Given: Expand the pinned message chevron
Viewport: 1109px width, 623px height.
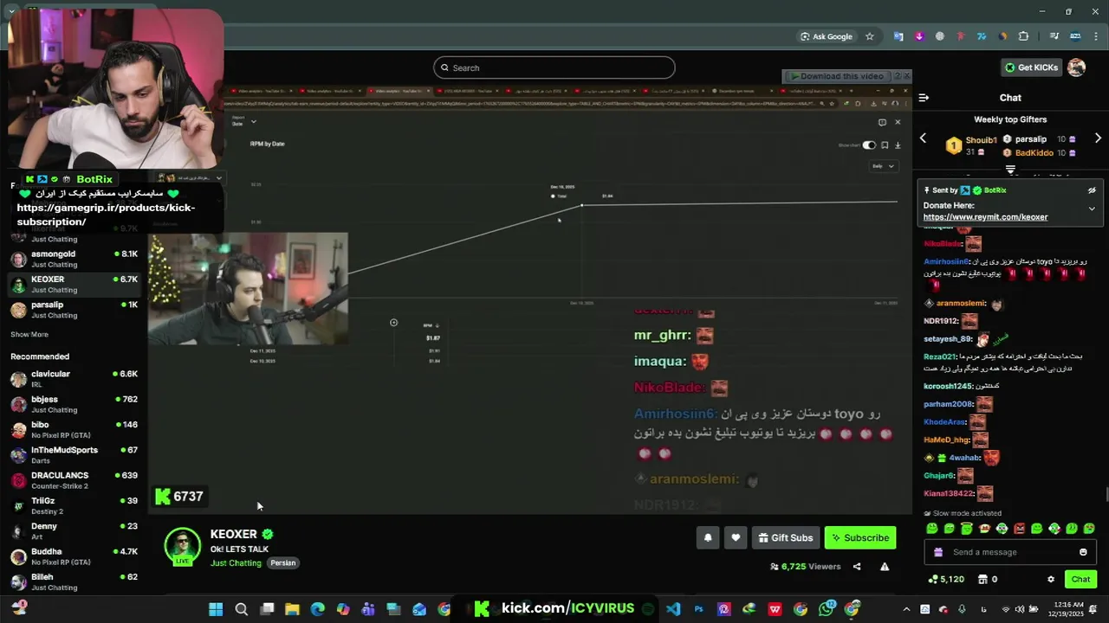Looking at the screenshot, I should tap(1092, 209).
